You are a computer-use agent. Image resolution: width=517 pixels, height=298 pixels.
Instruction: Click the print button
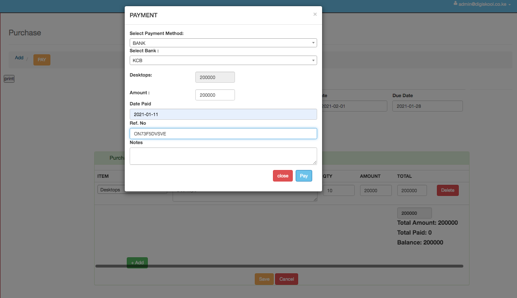(x=9, y=79)
